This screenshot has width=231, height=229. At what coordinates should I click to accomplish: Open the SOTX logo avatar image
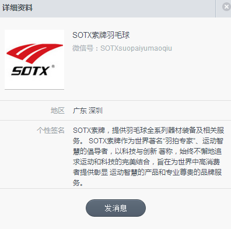click(34, 59)
